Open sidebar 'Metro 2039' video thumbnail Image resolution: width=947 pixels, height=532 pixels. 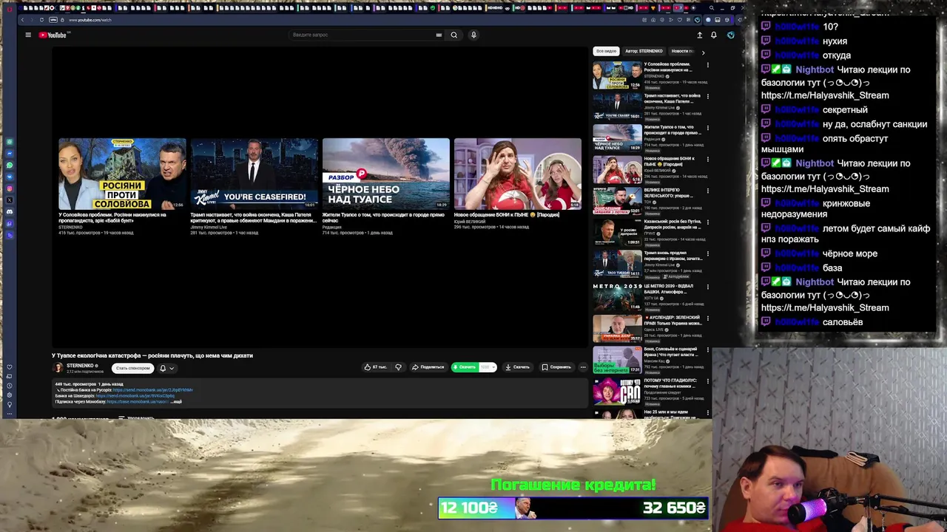[617, 296]
